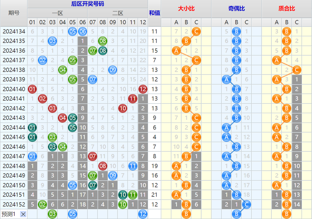Image resolution: width=312 pixels, height=219 pixels.
Task: Click orange C ball under 质合比 in row 2024138
Action: pos(297,70)
